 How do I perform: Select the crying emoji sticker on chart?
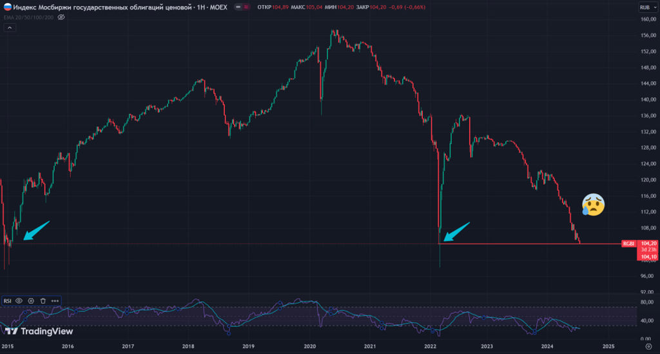point(593,204)
